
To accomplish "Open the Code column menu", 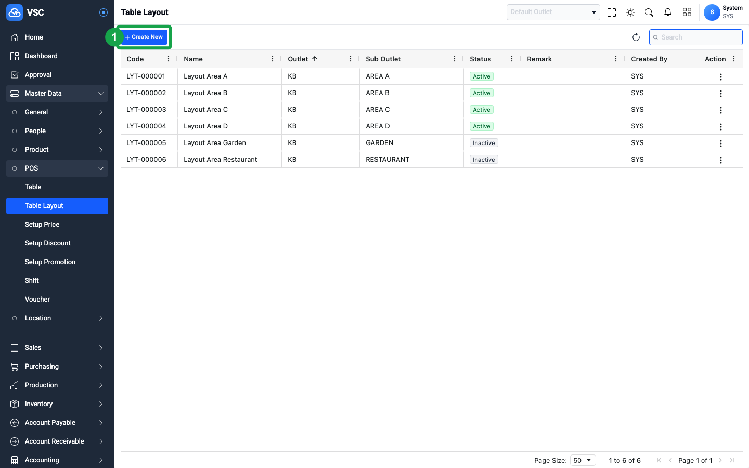I will [169, 59].
